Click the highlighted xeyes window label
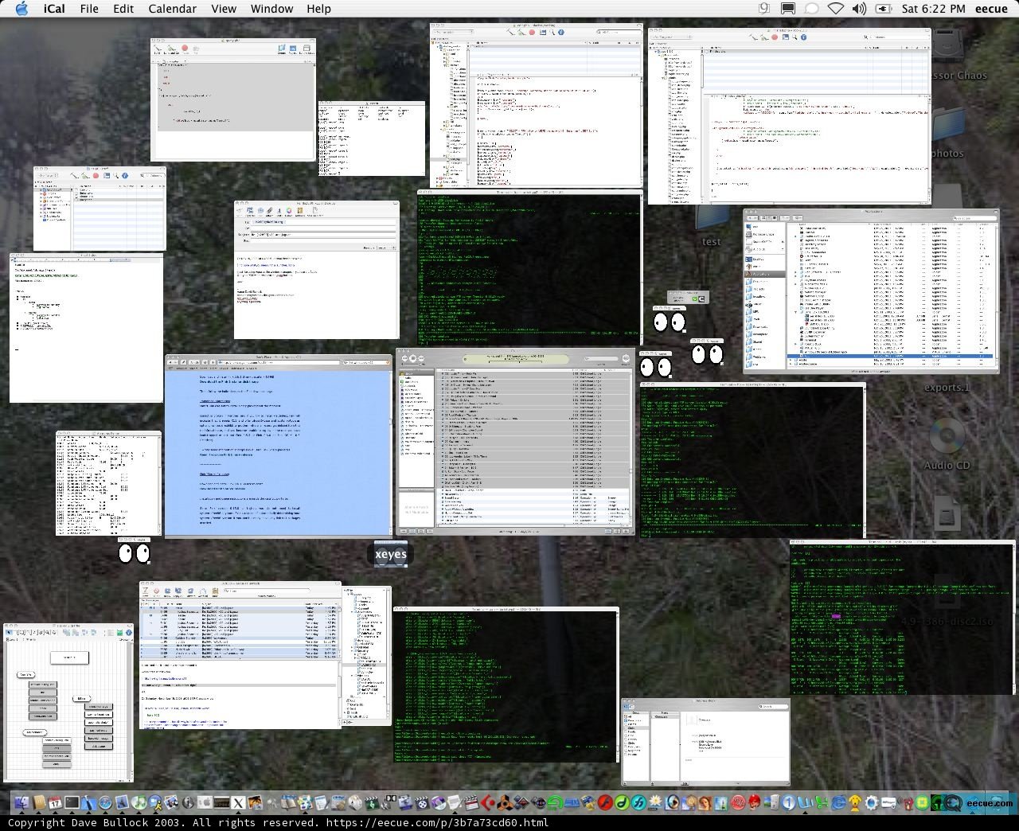Viewport: 1019px width, 831px height. (391, 554)
